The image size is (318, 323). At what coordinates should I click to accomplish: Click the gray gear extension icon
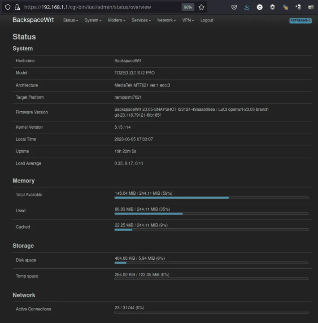pos(273,7)
